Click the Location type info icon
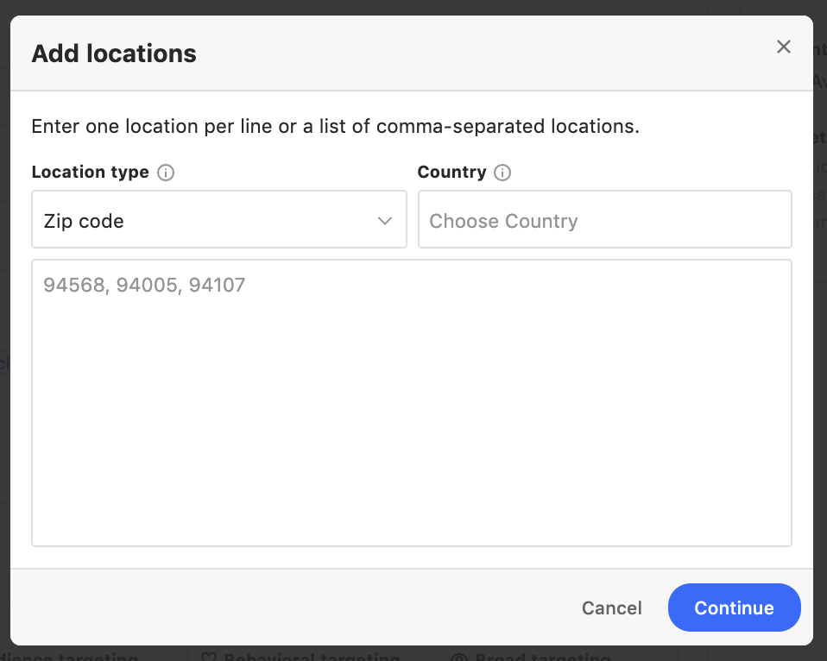 [166, 173]
